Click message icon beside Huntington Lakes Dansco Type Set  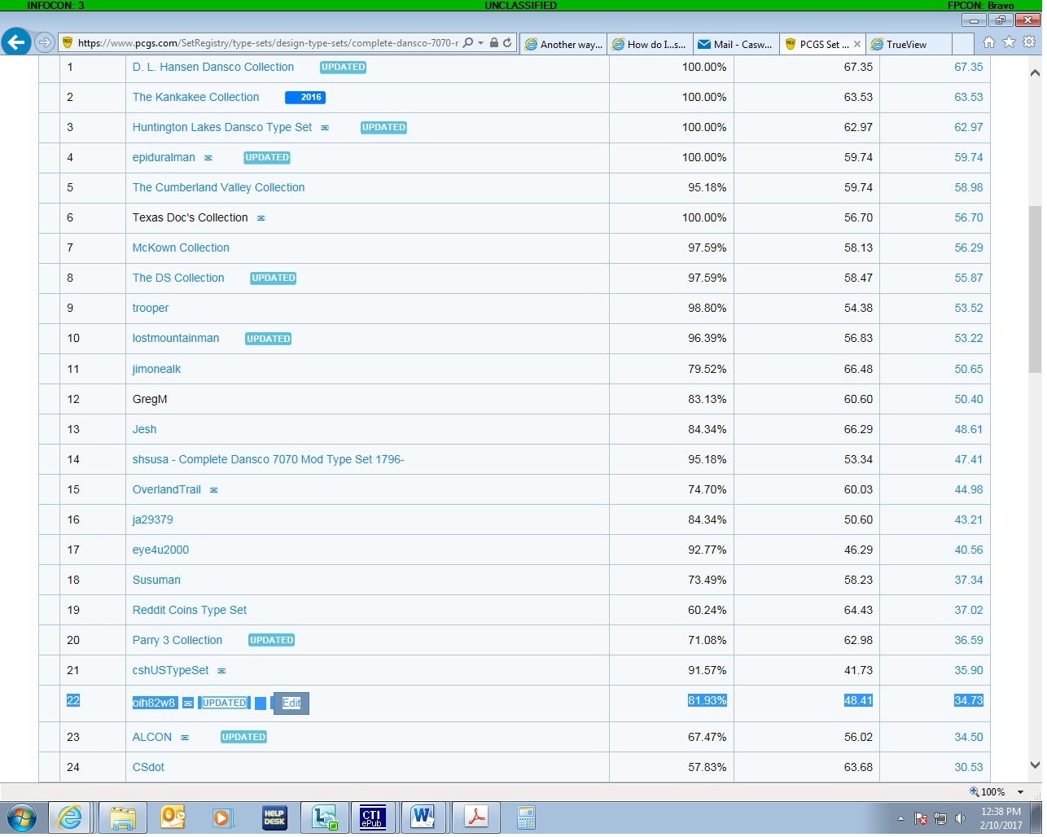click(x=325, y=128)
